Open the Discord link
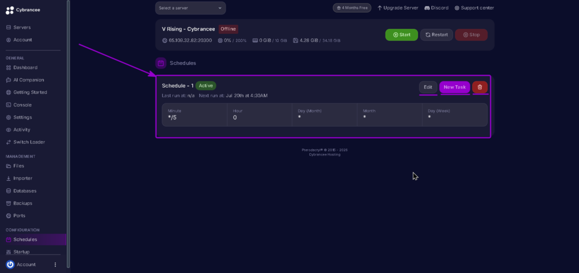Viewport: 579px width, 273px height. (437, 8)
